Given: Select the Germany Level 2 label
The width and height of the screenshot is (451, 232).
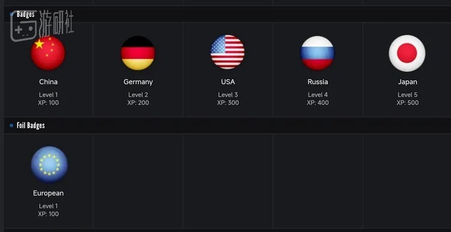Looking at the screenshot, I should click(x=138, y=94).
